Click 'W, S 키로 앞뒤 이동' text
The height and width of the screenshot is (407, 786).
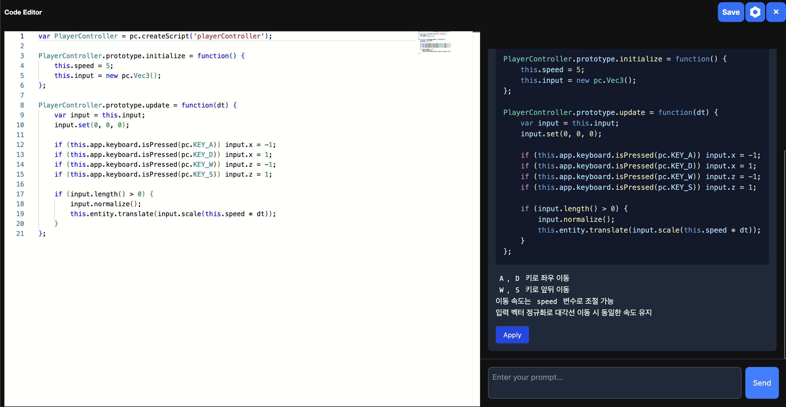pos(534,290)
